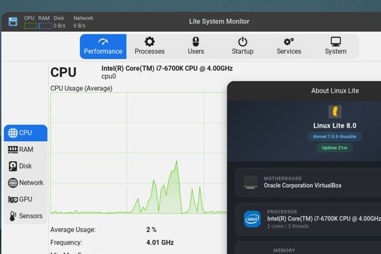Click the Average Usage 2 % value
The image size is (381, 254).
(151, 229)
